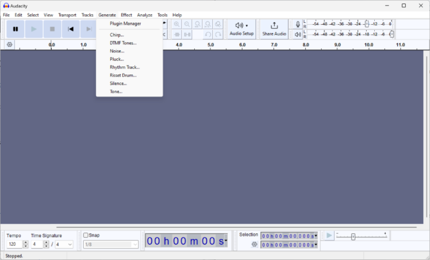Open selection start time format dropdown

click(x=316, y=236)
